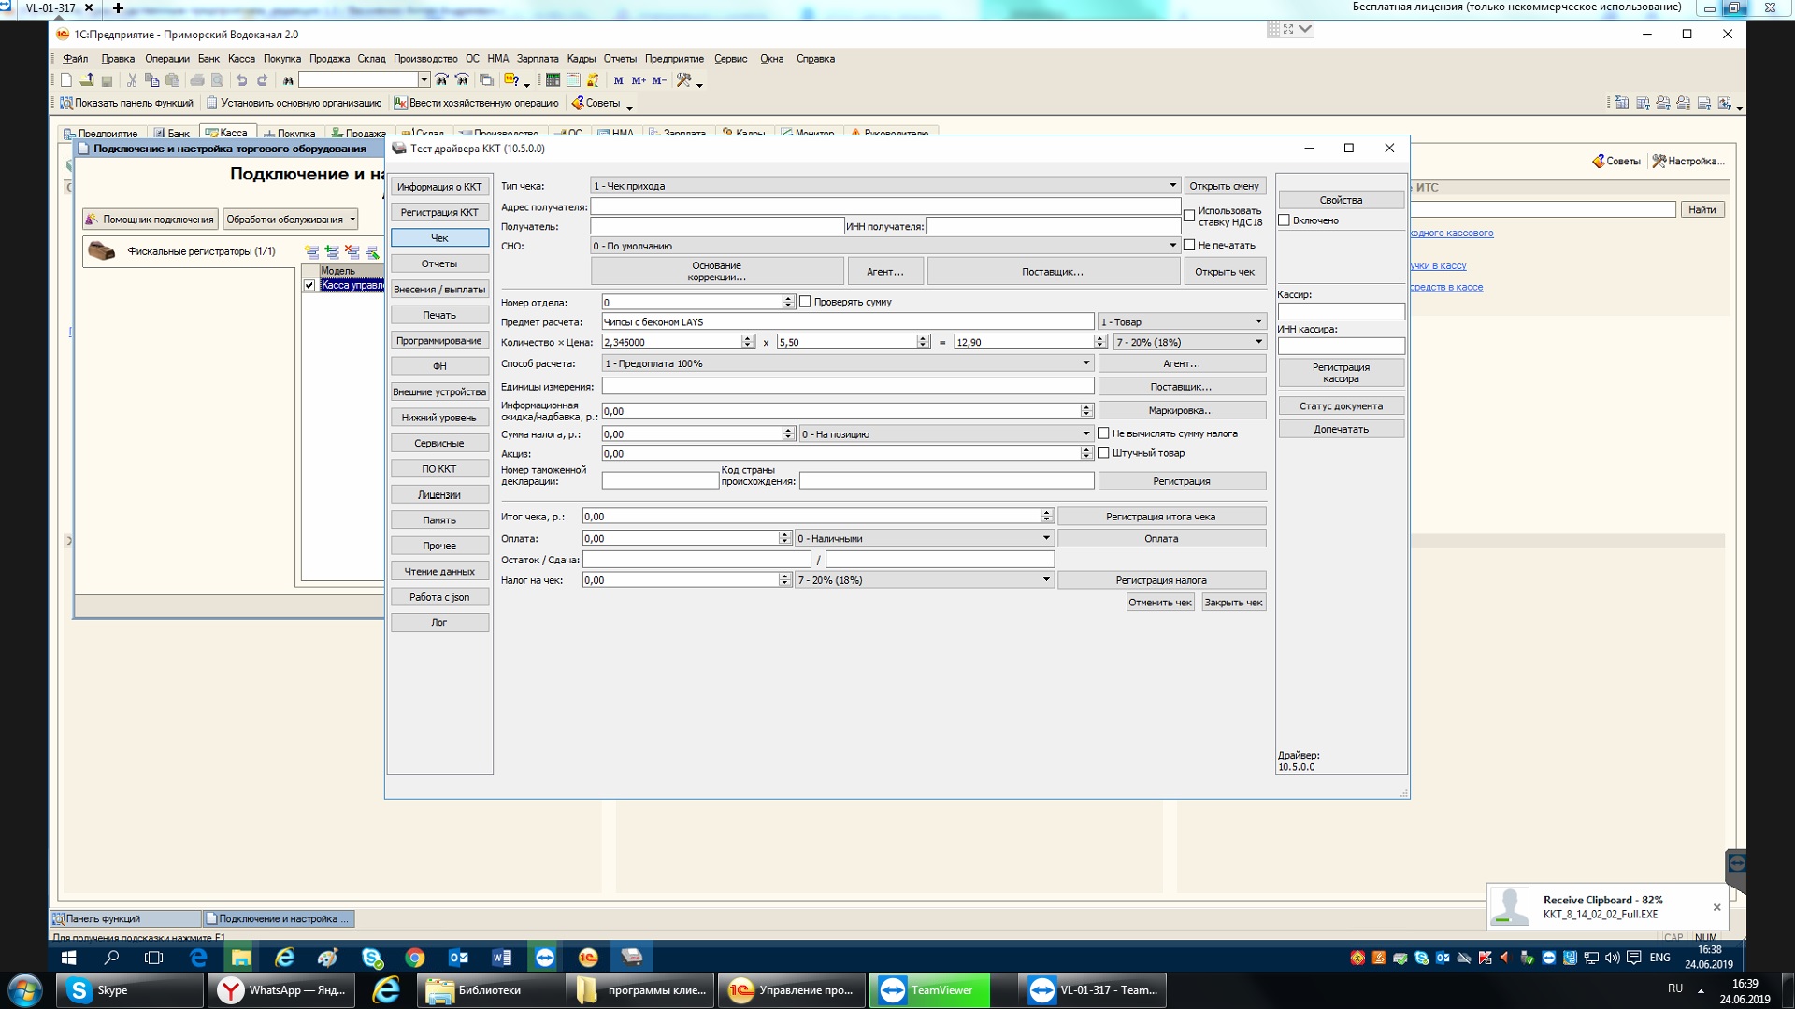Screen dimensions: 1795x1009
Task: Open the 'Способ расчета' combo box
Action: pos(1085,363)
